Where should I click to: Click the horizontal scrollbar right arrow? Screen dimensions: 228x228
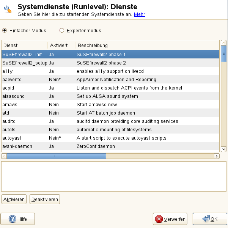coord(217,156)
